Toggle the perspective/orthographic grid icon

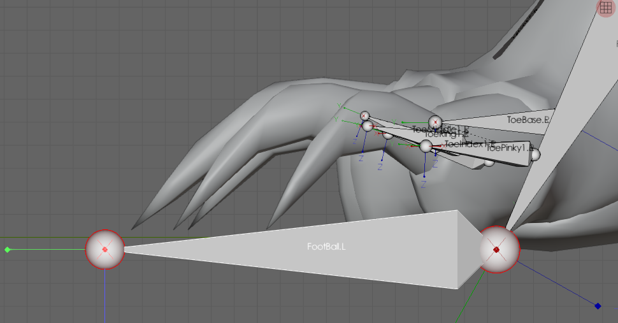point(606,8)
